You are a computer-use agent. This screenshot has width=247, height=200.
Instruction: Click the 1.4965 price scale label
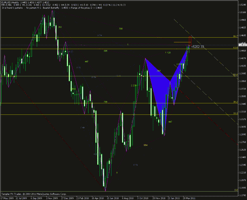pyautogui.click(x=243, y=20)
